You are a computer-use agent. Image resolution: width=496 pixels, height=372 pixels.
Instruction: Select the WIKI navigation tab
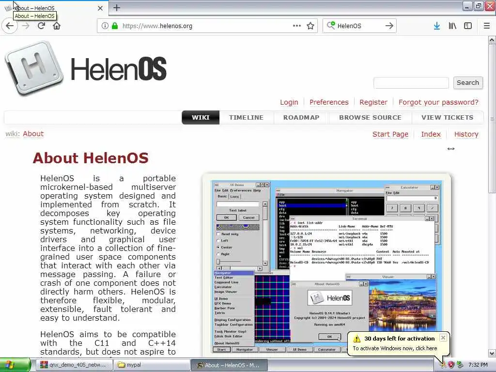(x=201, y=117)
